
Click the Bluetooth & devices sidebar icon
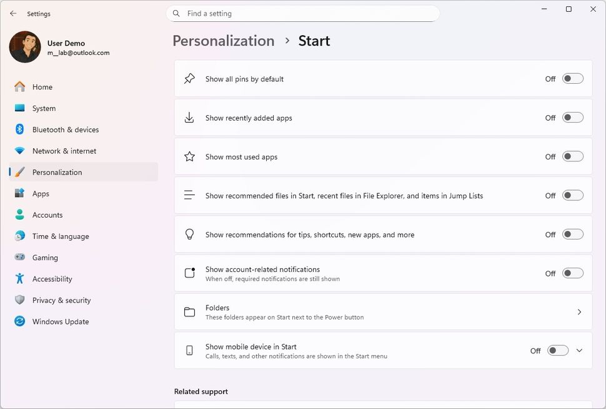point(20,129)
